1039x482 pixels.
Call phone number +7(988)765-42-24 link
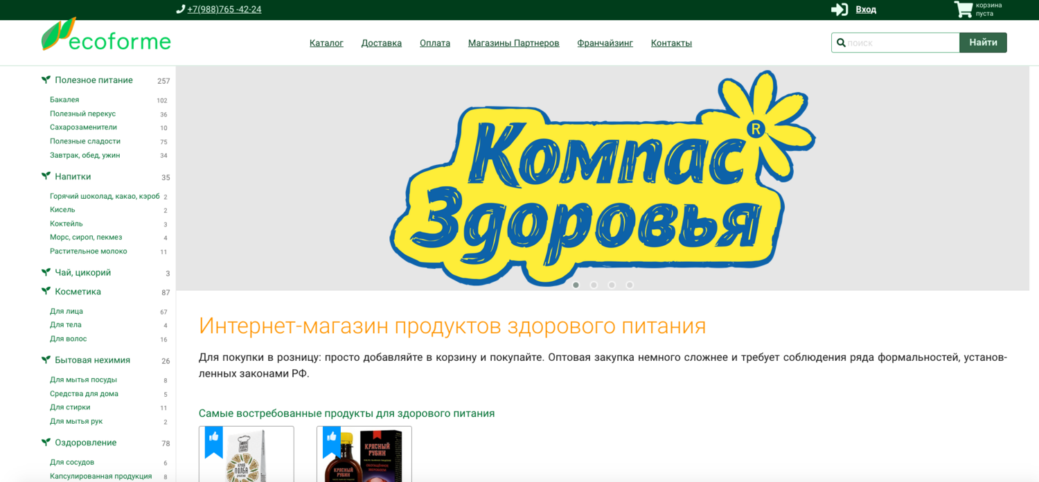click(224, 10)
